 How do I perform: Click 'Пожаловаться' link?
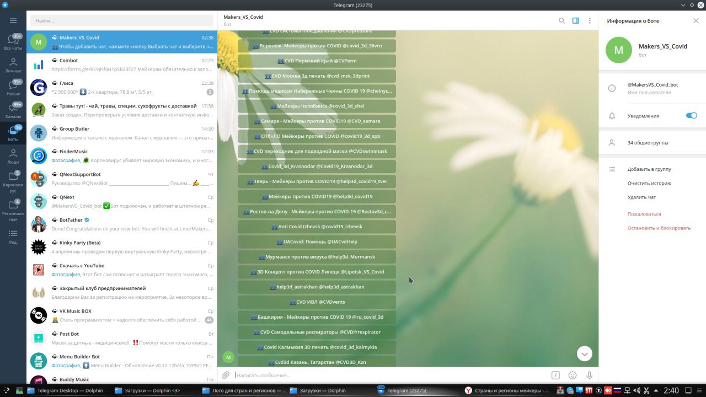[644, 214]
